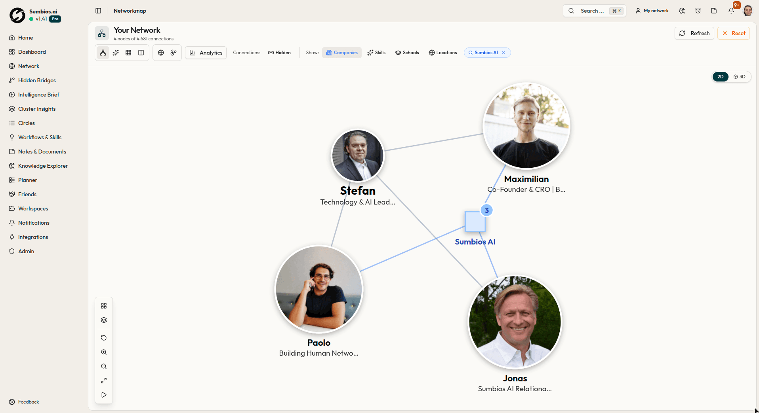The height and width of the screenshot is (413, 759).
Task: Switch to the table grid view icon
Action: coord(128,53)
